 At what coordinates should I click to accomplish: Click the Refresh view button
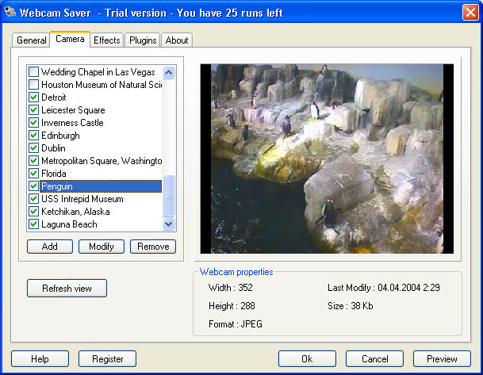[x=67, y=289]
